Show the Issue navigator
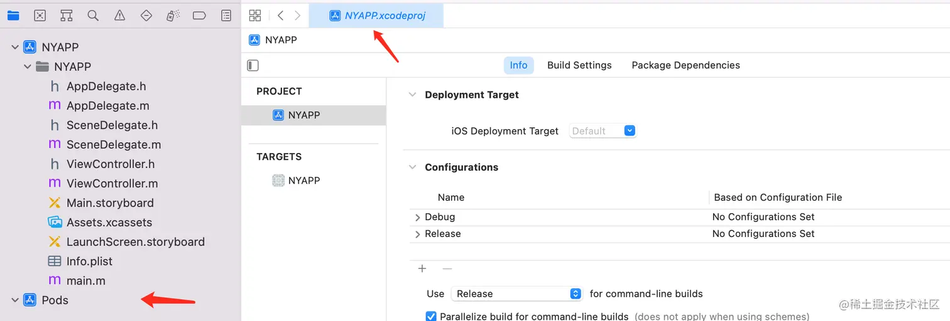This screenshot has width=950, height=321. pyautogui.click(x=119, y=16)
